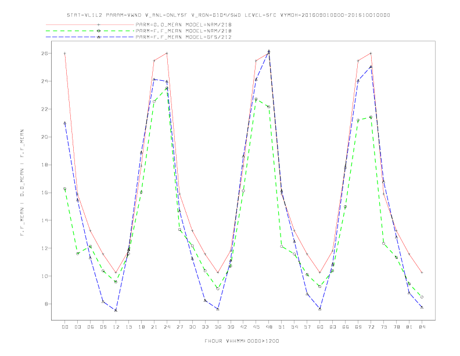The image size is (460, 356).
Task: Click x-axis forecast hour label 57
Action: point(307,327)
